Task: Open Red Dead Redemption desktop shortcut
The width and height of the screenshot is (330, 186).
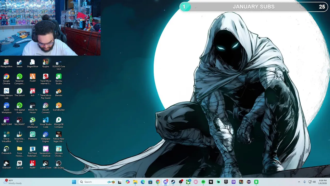Action: 32,152
